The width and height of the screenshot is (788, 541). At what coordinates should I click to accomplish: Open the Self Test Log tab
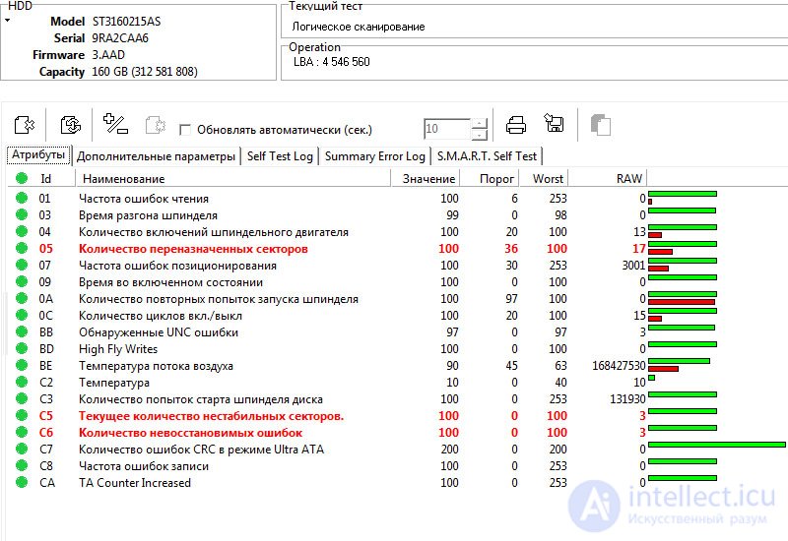pos(280,156)
